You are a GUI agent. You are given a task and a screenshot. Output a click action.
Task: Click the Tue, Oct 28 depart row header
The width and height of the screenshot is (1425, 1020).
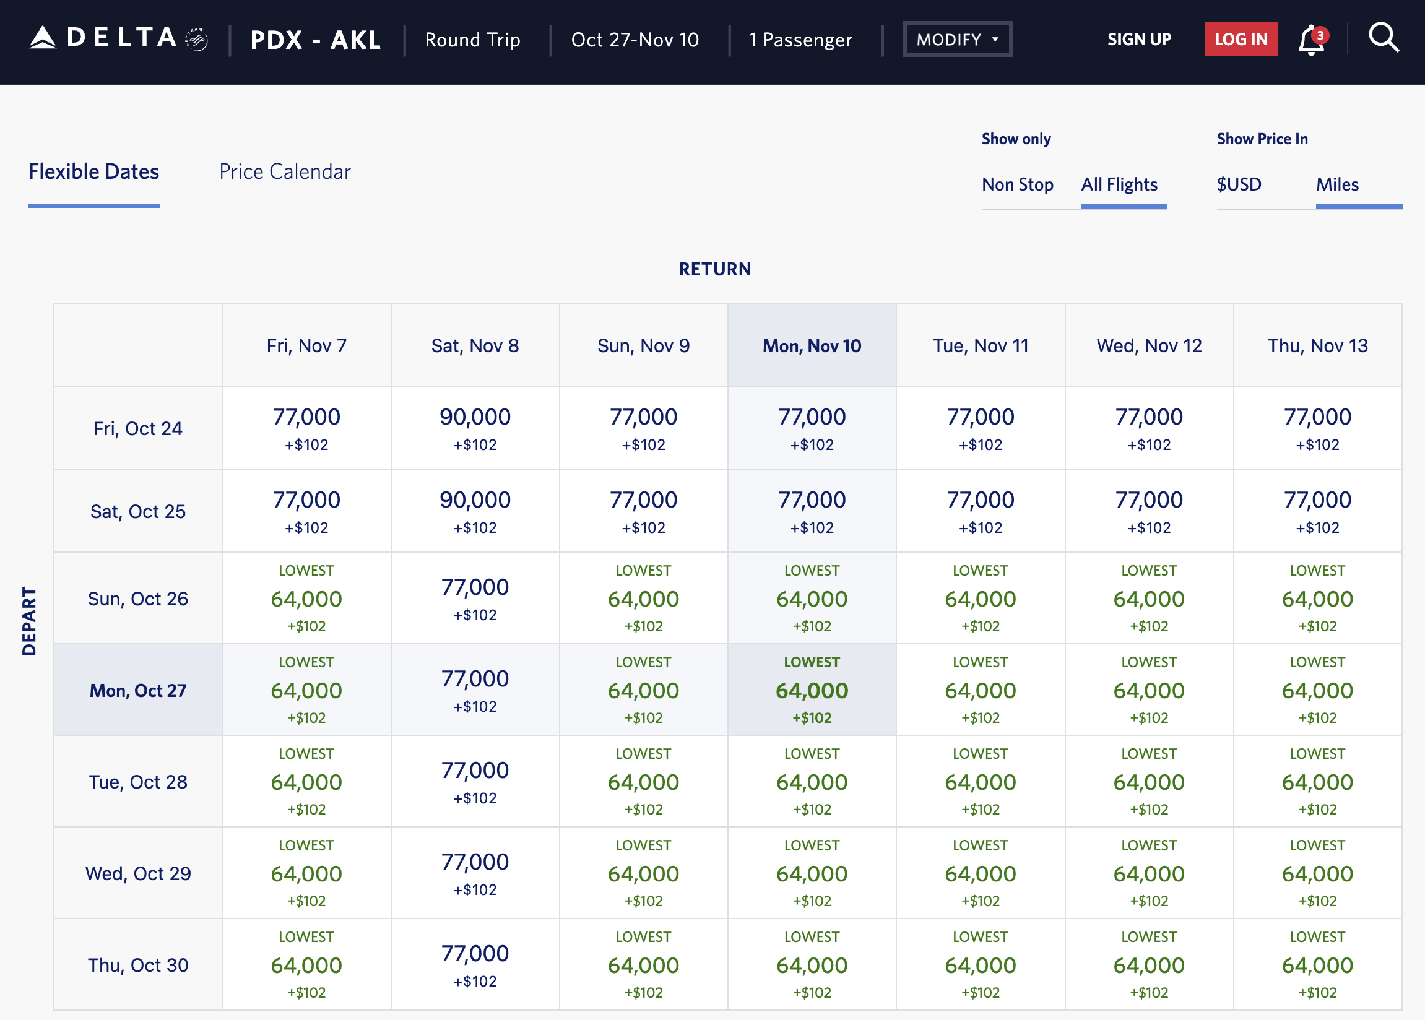coord(138,782)
